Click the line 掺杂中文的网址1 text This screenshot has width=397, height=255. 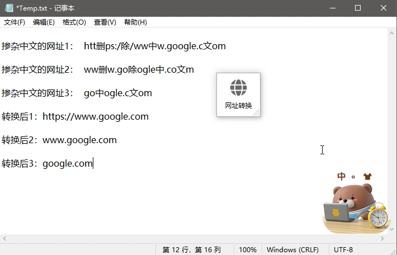click(x=114, y=46)
